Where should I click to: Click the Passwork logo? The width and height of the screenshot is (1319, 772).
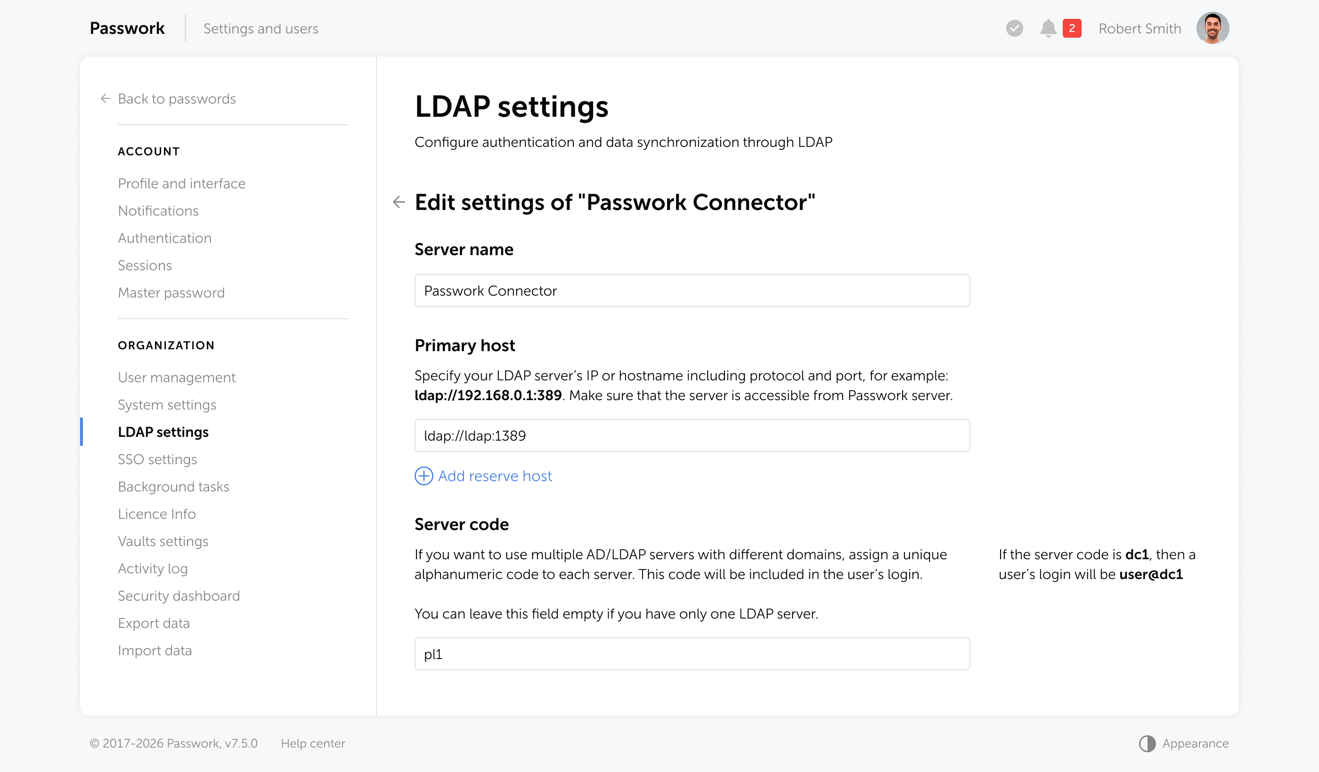point(127,28)
